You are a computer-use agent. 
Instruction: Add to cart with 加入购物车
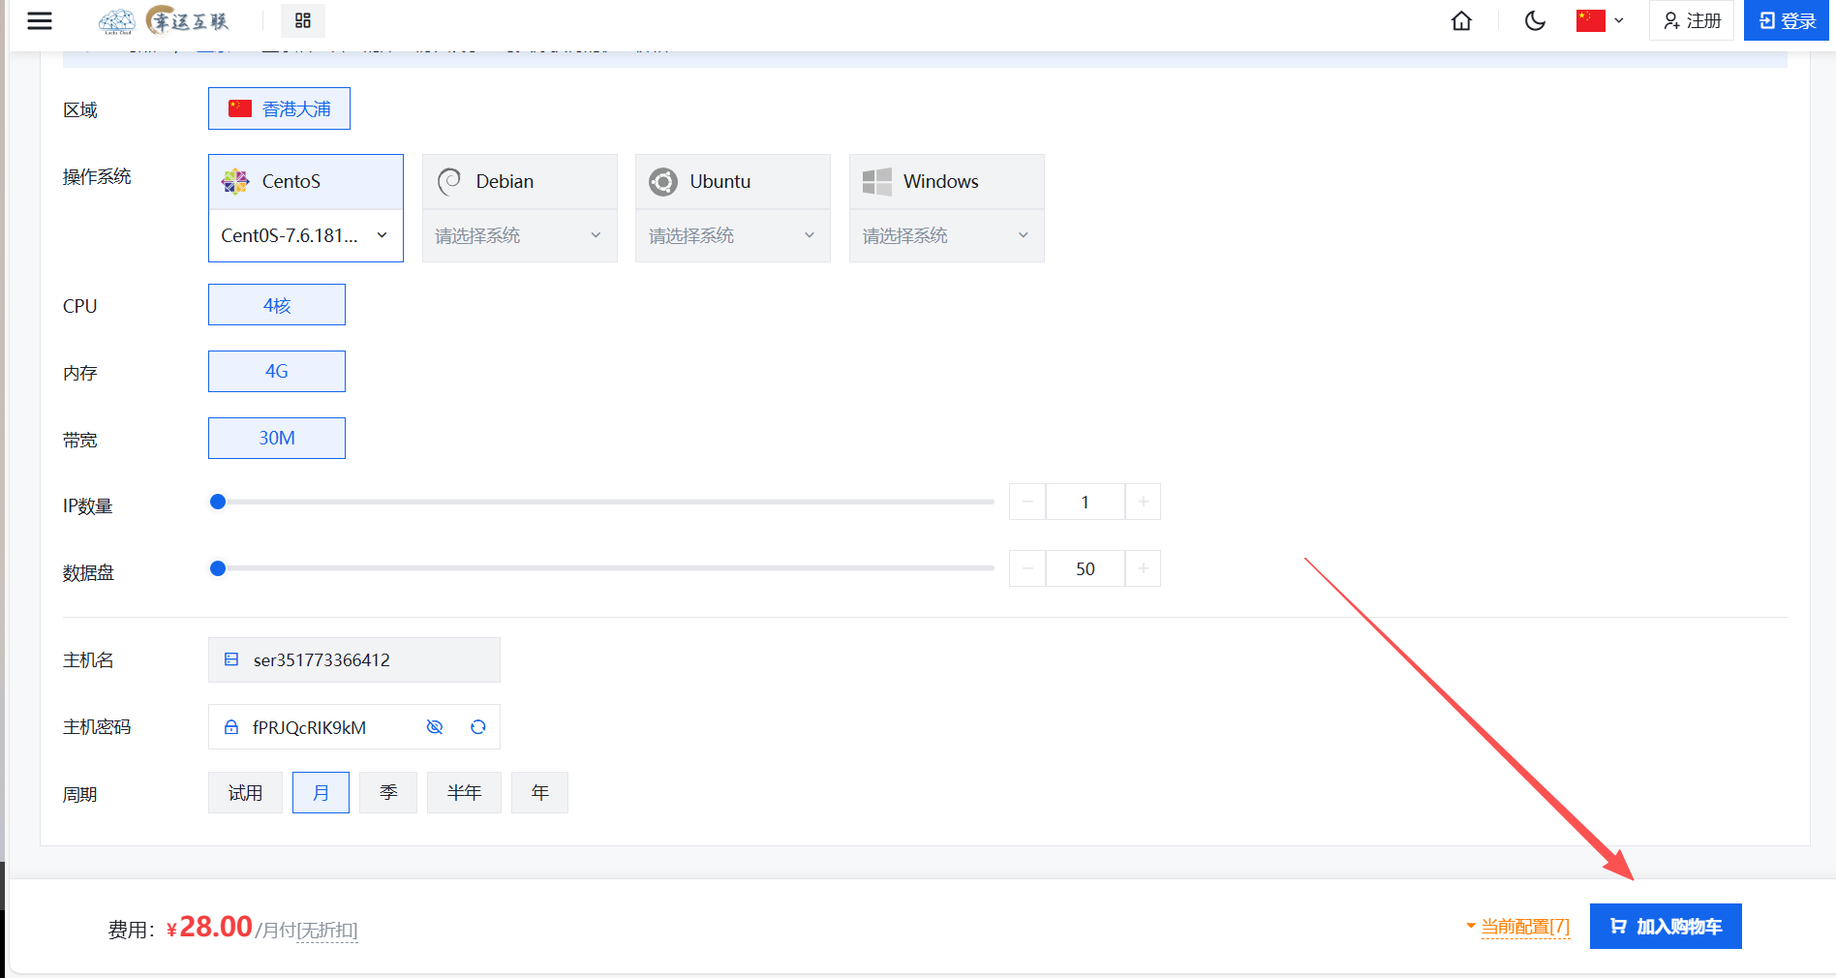[x=1666, y=927]
